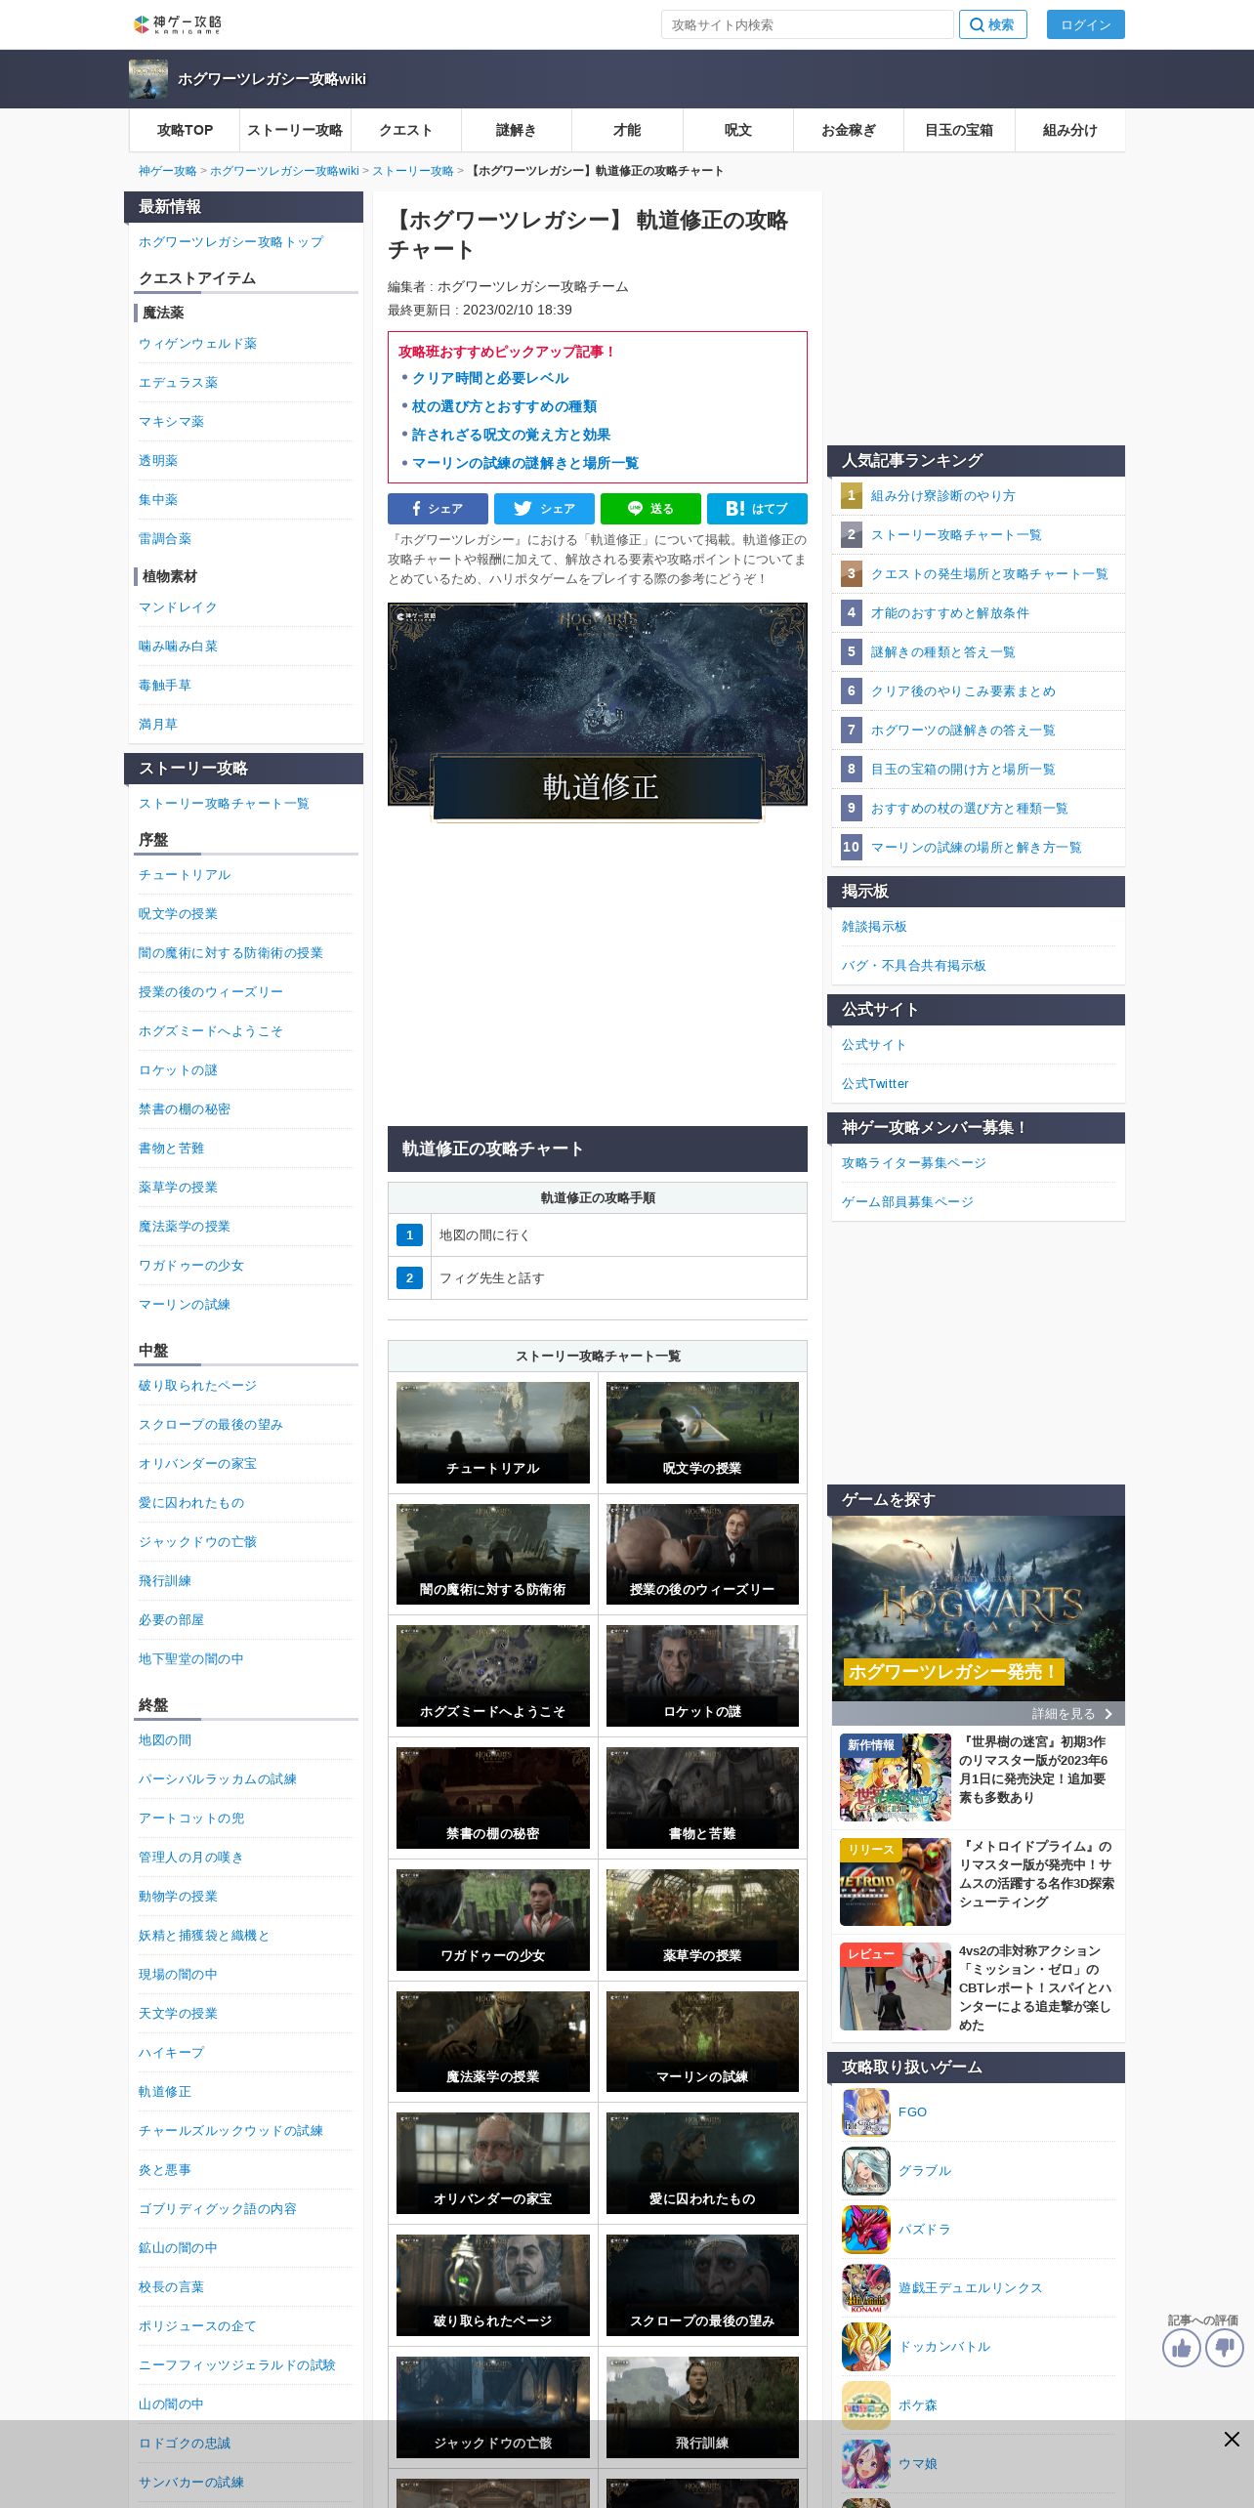Open the マーリンの試練 chart thumbnail
This screenshot has width=1254, height=2508.
[x=702, y=2041]
